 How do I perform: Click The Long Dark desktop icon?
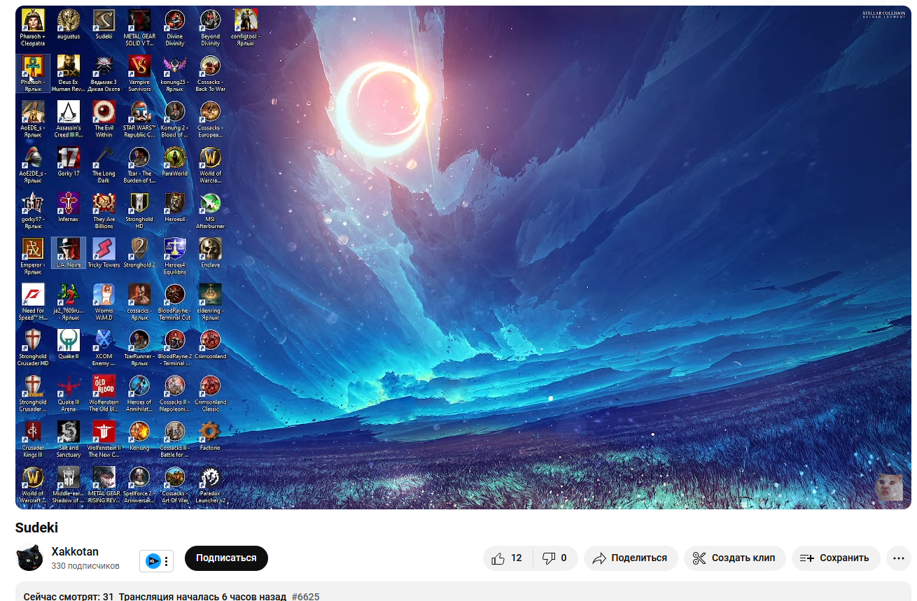coord(104,164)
